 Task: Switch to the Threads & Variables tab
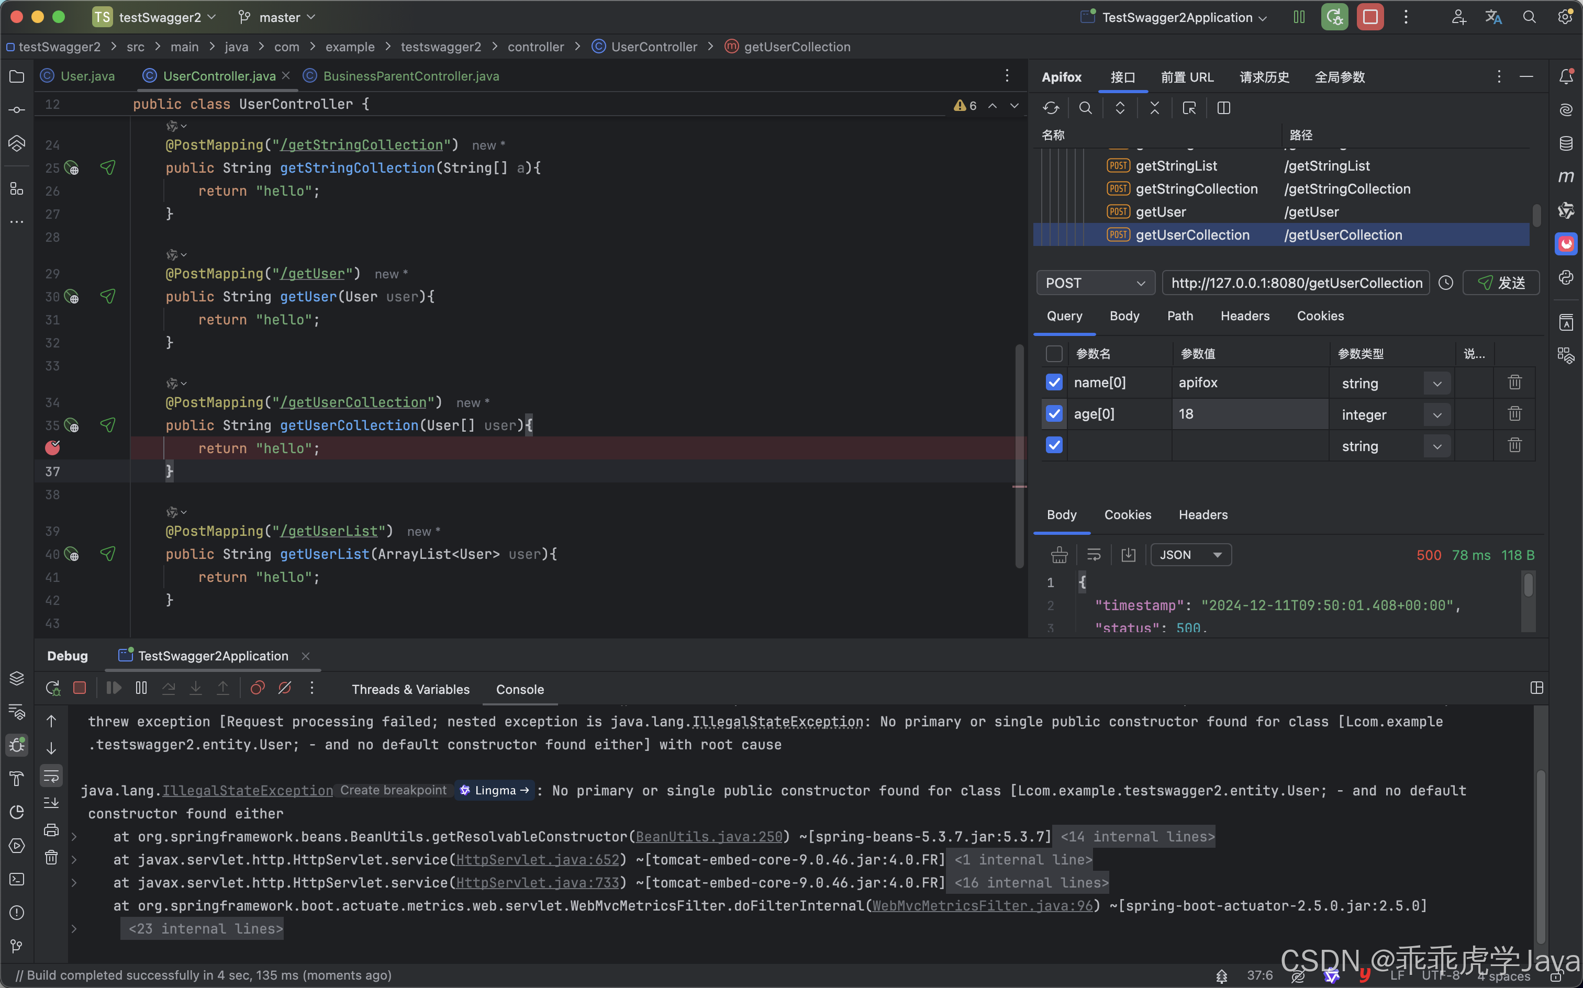[x=410, y=689]
